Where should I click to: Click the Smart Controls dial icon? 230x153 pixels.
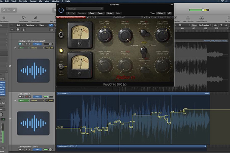[4, 10]
